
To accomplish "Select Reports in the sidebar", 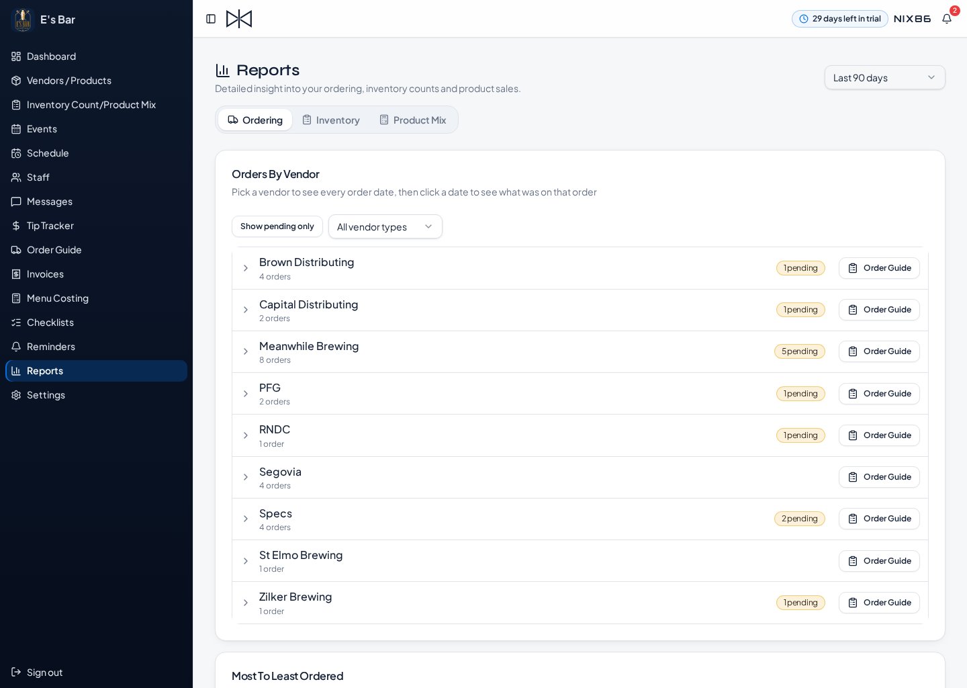I will [96, 371].
